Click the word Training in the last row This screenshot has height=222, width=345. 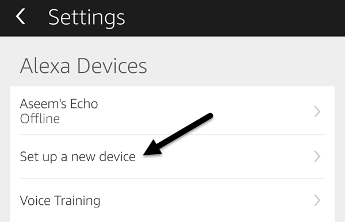(77, 201)
